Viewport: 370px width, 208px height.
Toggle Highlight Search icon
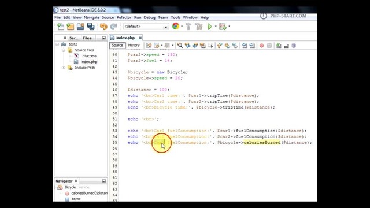coord(202,46)
